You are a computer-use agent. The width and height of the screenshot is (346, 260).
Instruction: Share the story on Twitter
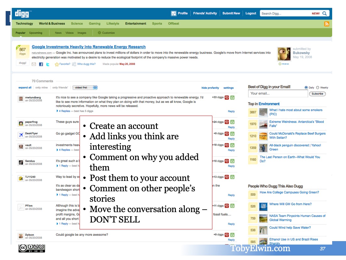coord(48,64)
